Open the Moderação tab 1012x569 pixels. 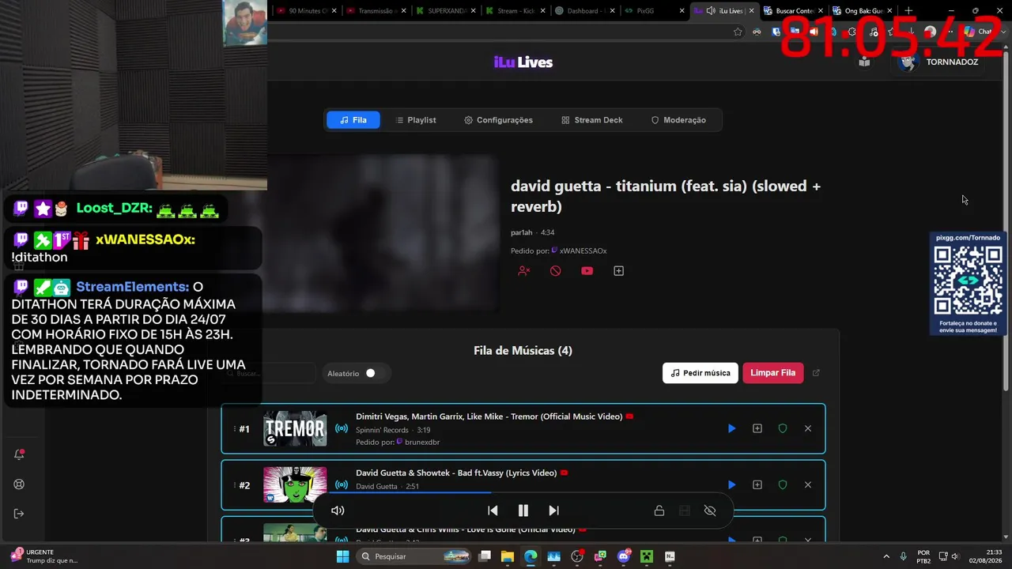click(x=678, y=120)
